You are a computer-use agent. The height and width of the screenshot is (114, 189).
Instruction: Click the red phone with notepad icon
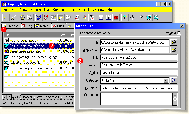coord(77,18)
